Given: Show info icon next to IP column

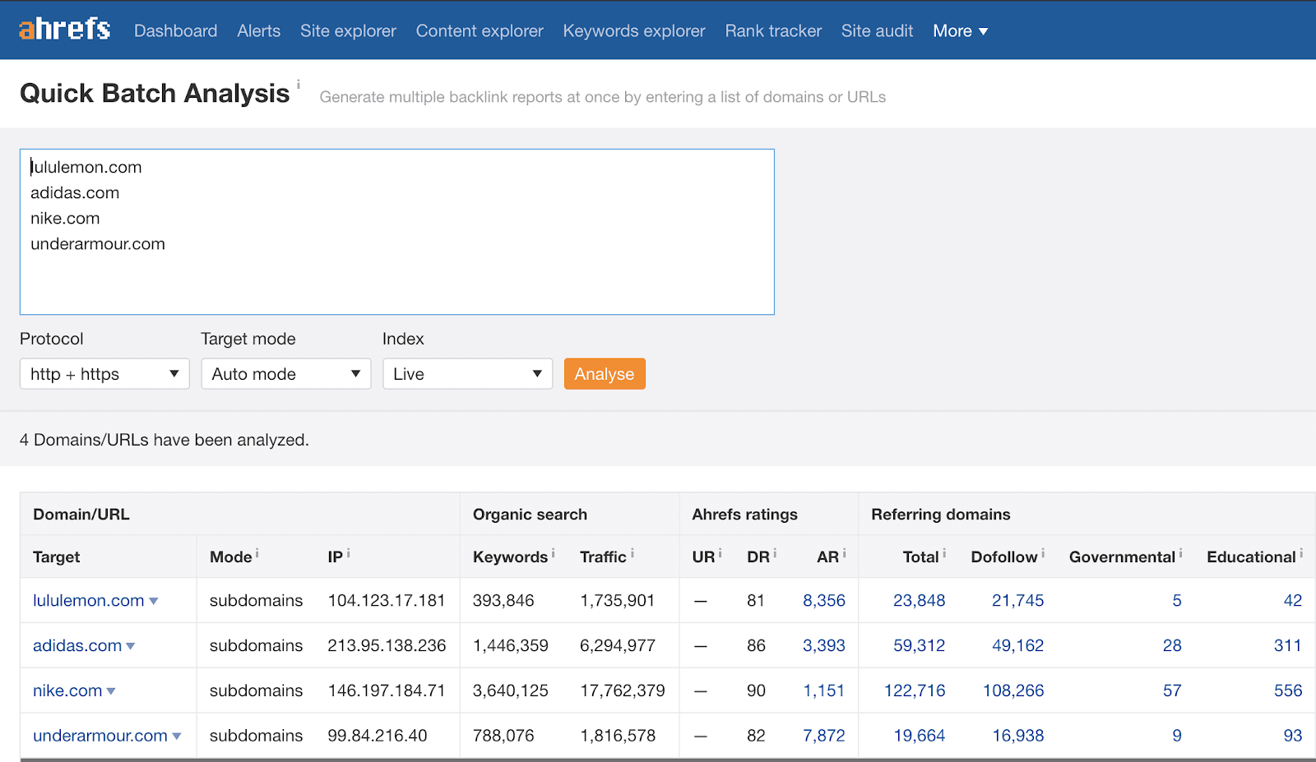Looking at the screenshot, I should [349, 554].
